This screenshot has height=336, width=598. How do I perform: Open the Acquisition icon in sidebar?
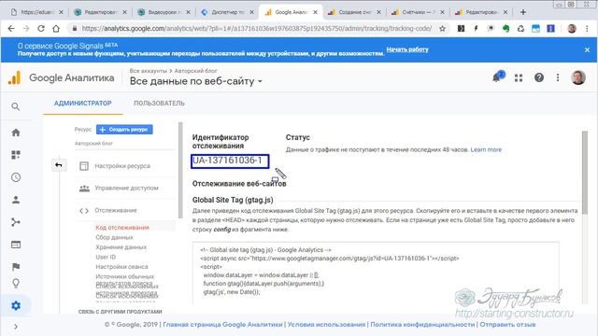pos(16,222)
